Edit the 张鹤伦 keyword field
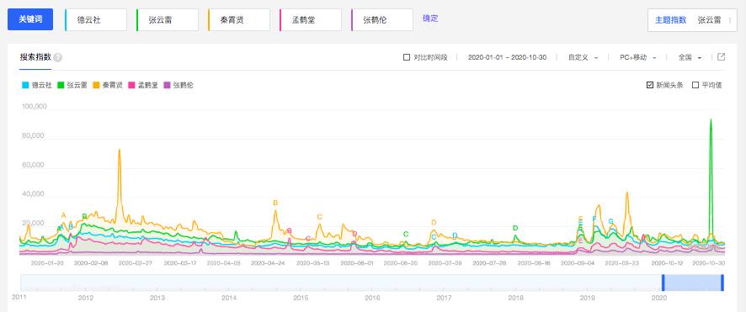The image size is (746, 312). (381, 20)
